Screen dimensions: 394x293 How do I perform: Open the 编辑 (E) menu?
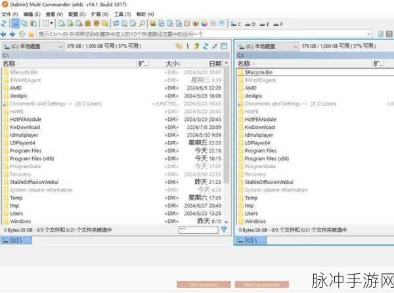(32, 14)
